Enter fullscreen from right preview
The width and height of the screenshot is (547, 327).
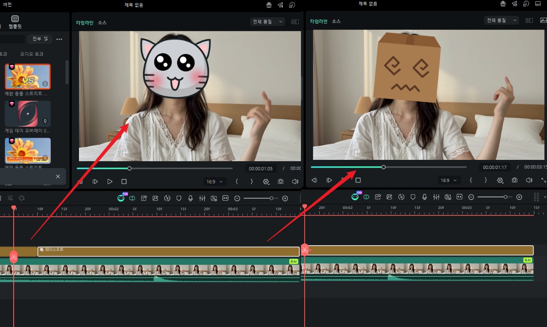(543, 180)
